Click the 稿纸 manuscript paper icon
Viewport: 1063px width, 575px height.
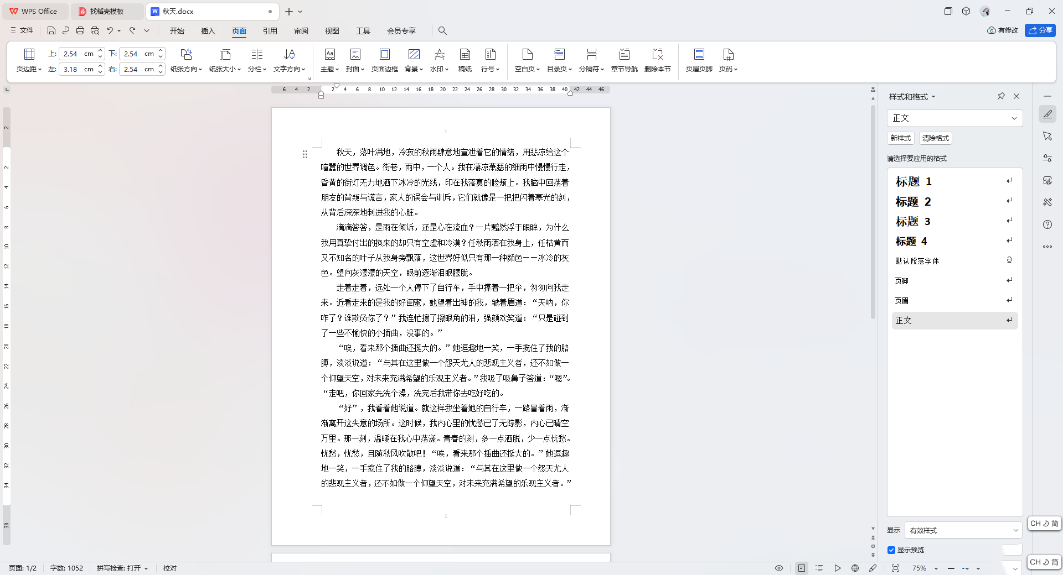point(465,54)
